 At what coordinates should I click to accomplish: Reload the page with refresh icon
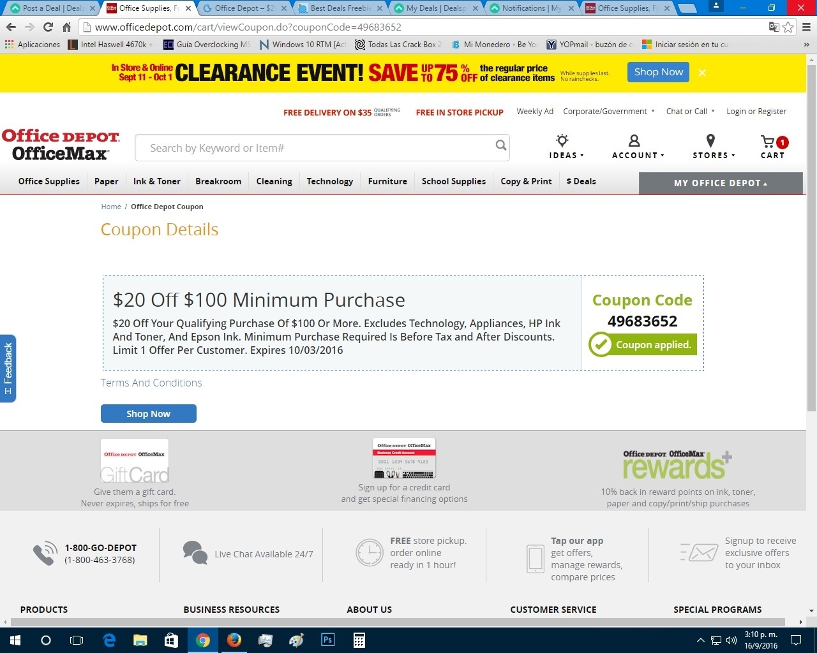point(48,27)
